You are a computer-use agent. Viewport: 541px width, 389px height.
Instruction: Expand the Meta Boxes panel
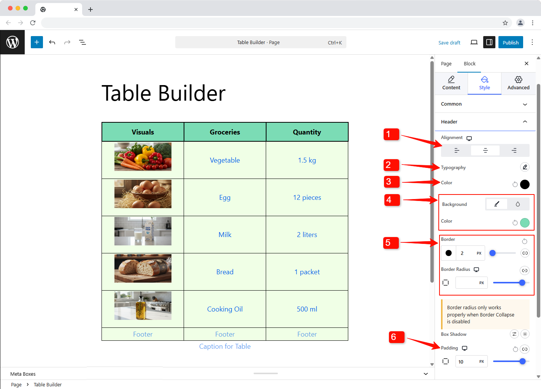click(425, 374)
